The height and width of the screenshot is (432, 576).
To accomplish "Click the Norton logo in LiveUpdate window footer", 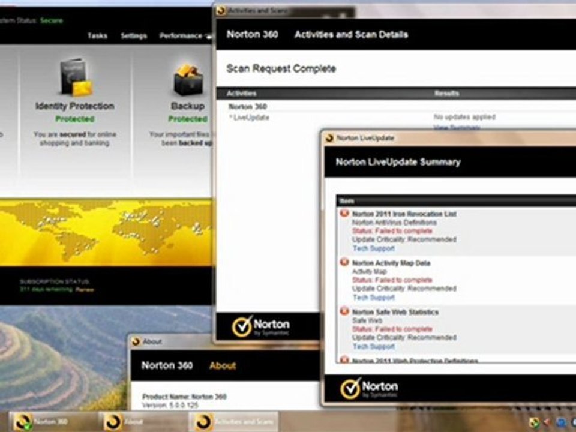I will coord(369,389).
